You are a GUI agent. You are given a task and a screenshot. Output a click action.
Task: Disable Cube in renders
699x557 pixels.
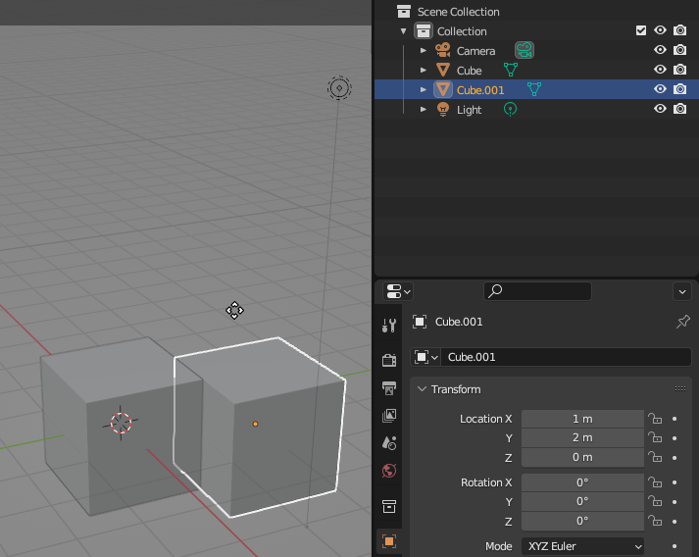(679, 70)
